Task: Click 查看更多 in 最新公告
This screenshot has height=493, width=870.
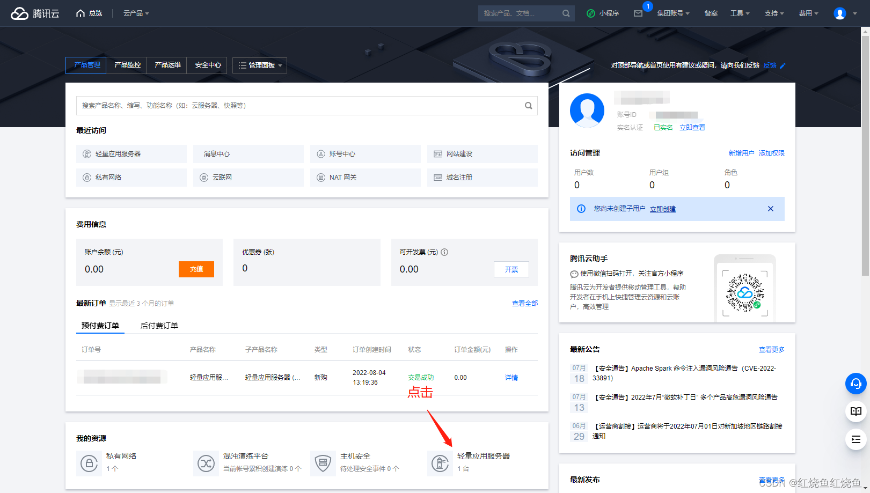Action: [x=772, y=350]
